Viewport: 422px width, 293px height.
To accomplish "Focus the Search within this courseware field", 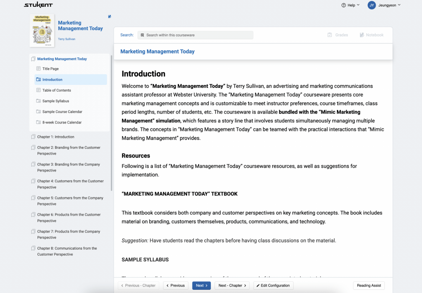I will 195,35.
